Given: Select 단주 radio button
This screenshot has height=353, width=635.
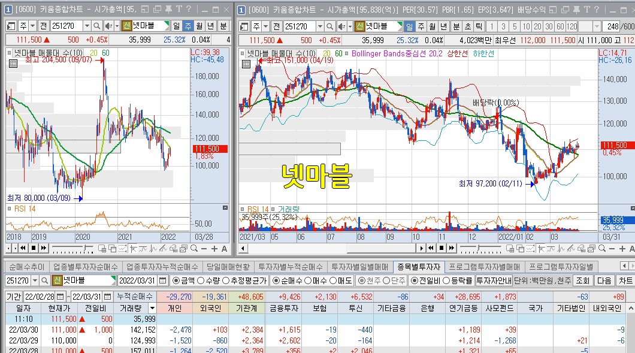Looking at the screenshot, I should 387,280.
